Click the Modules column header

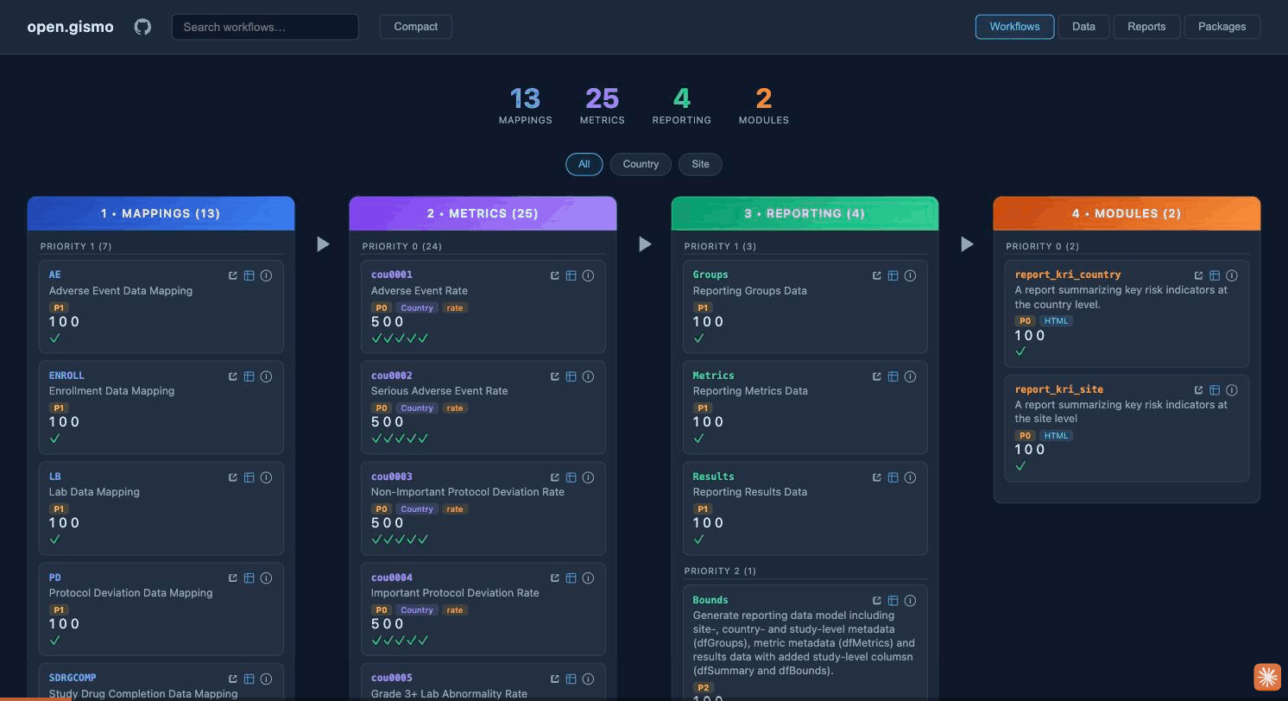(1127, 213)
